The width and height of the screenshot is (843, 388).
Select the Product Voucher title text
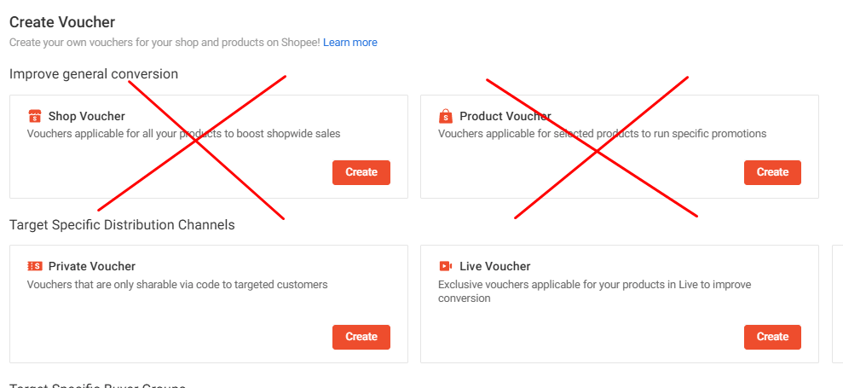[505, 116]
